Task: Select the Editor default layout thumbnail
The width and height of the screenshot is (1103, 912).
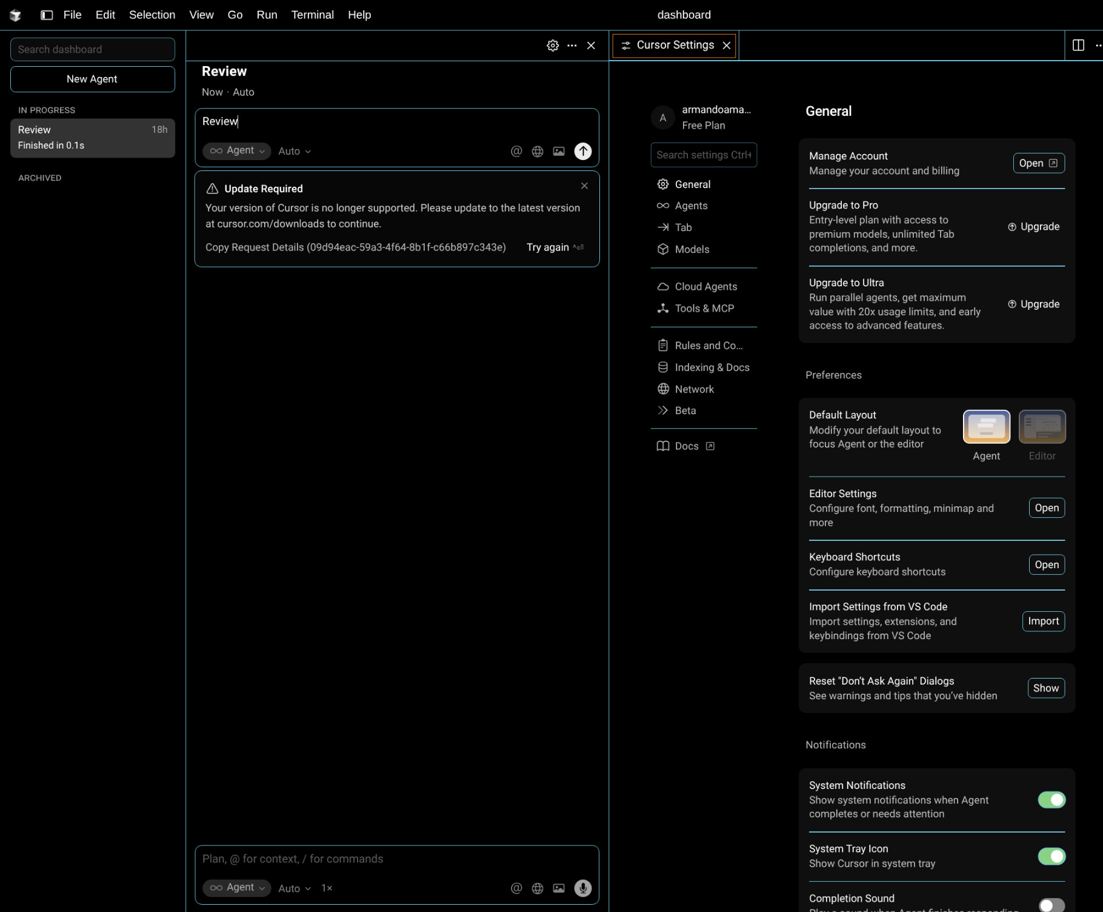Action: click(1042, 427)
